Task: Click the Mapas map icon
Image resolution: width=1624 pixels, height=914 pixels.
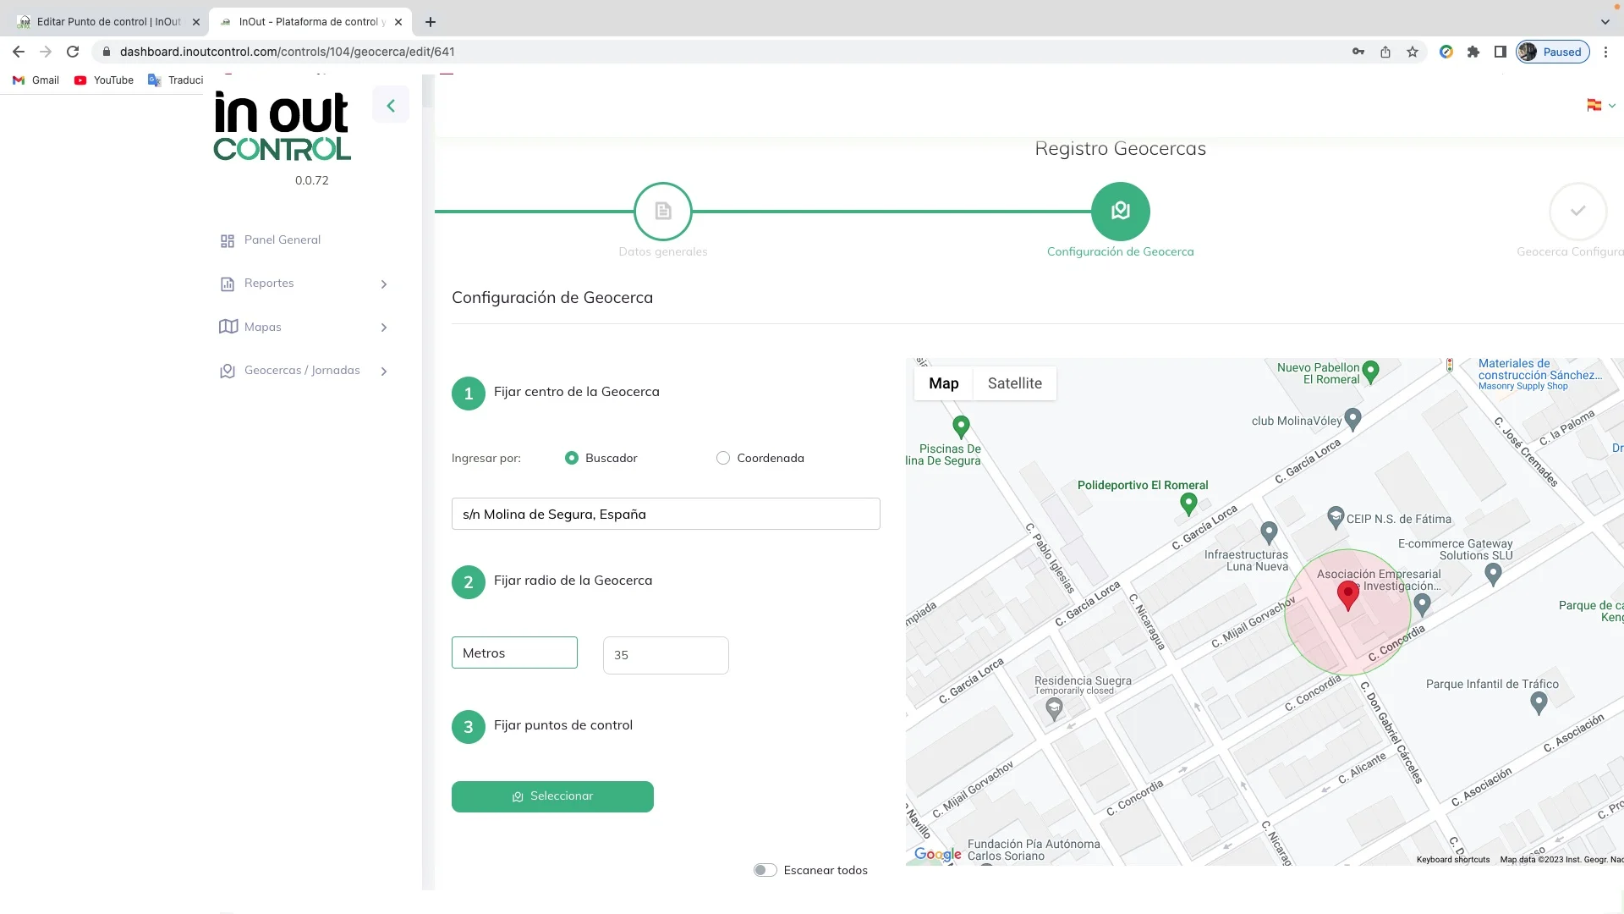Action: pos(228,327)
